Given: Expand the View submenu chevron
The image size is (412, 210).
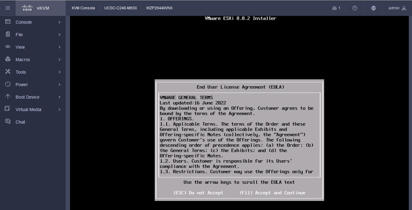Looking at the screenshot, I should point(59,47).
